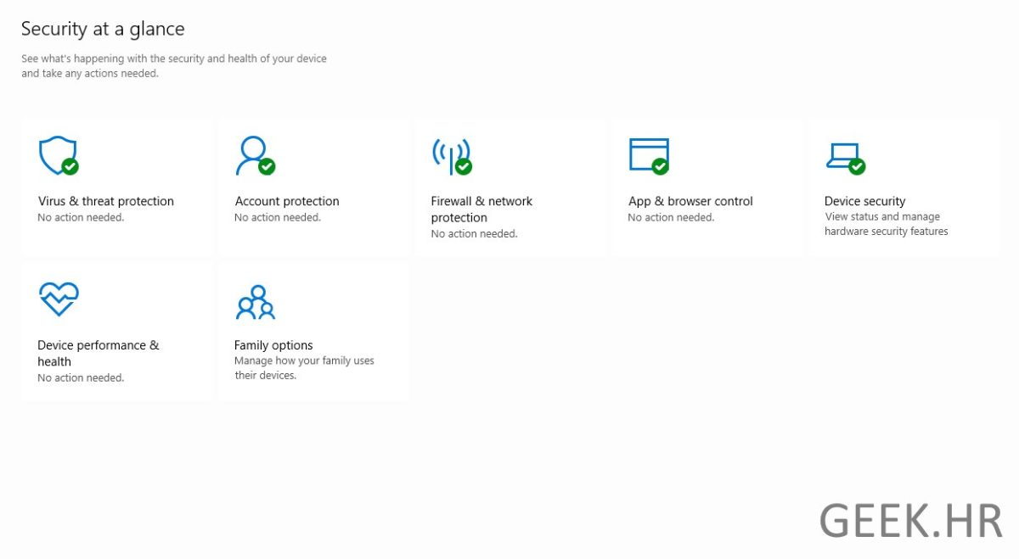This screenshot has width=1019, height=559.
Task: Open the Family options people icon
Action: tap(255, 302)
